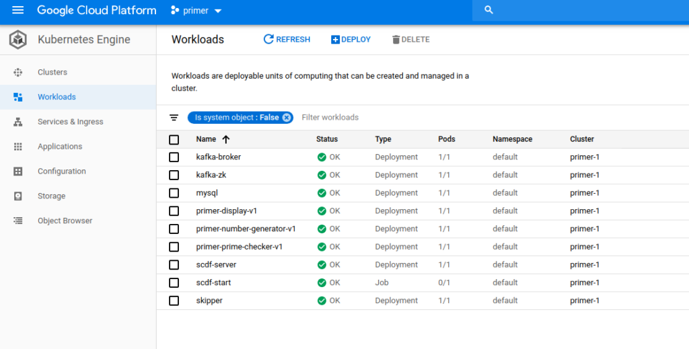Click scdf-server green OK status icon

322,265
